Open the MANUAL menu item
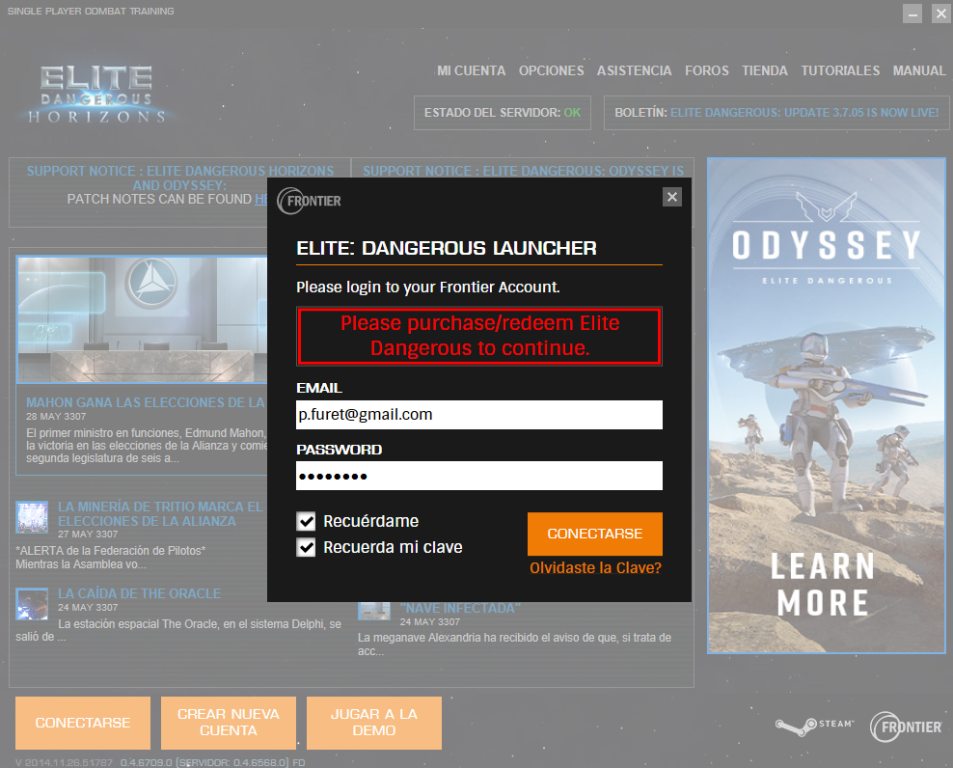 tap(919, 70)
